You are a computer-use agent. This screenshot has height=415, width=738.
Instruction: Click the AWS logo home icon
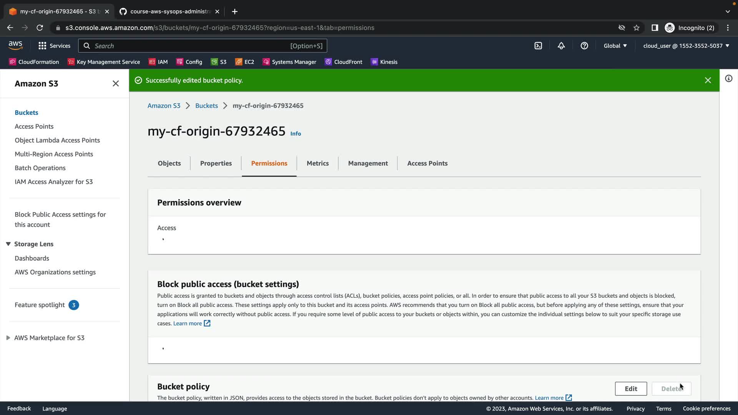15,45
